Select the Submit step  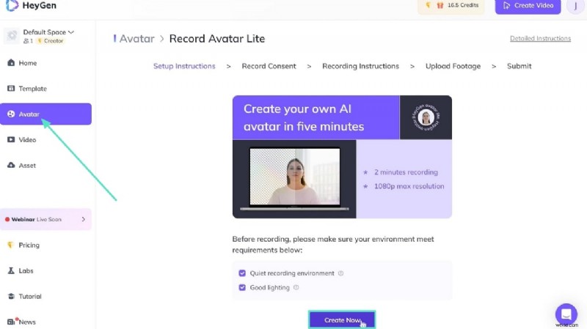coord(519,66)
